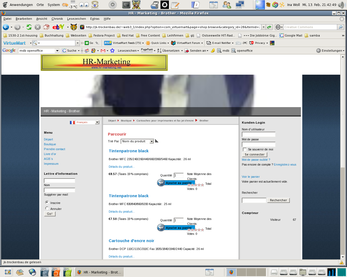Open the Red Hat bookmark folder
This screenshot has width=347, height=277.
[126, 35]
